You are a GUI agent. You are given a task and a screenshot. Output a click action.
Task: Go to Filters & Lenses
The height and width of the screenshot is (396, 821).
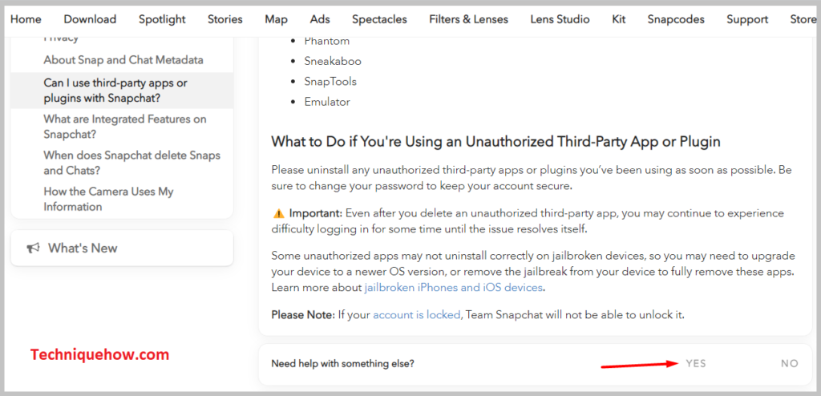click(468, 19)
